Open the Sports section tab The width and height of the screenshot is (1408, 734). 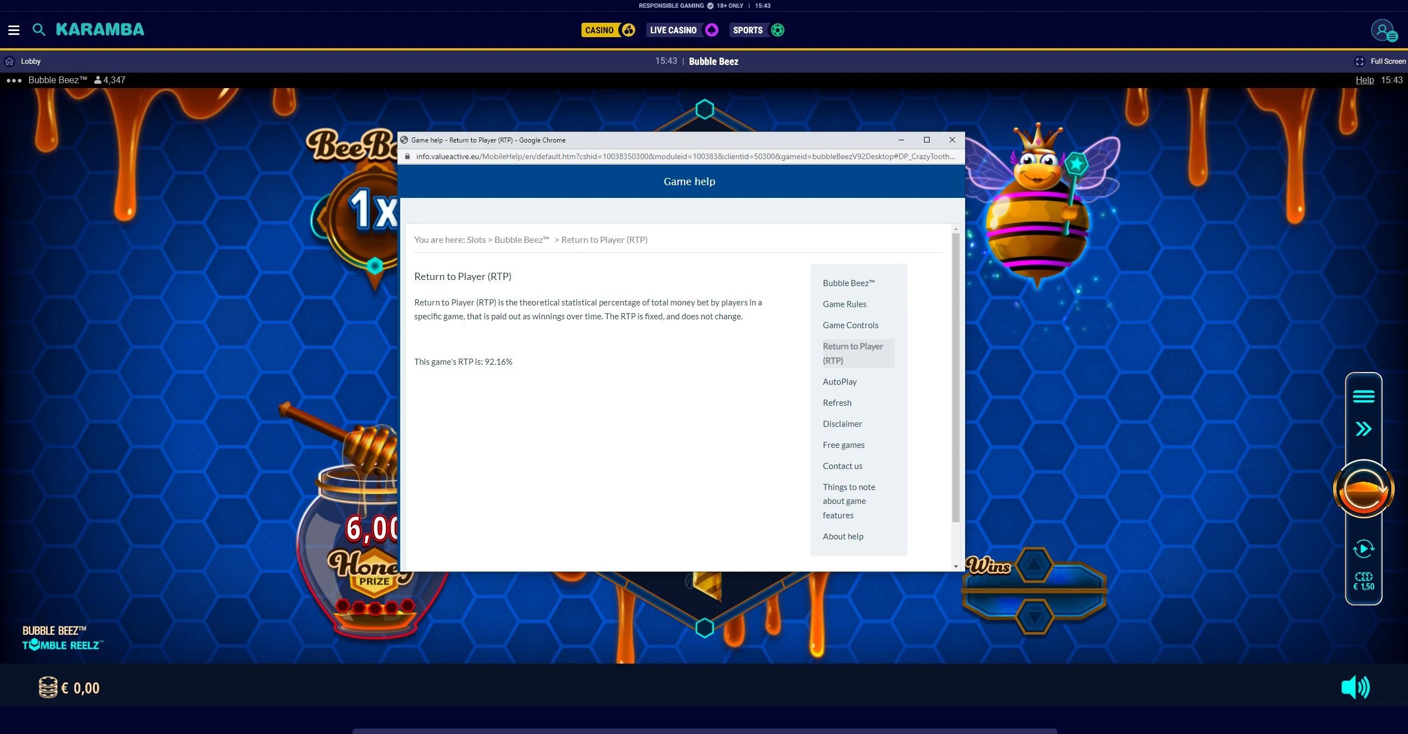[x=757, y=30]
